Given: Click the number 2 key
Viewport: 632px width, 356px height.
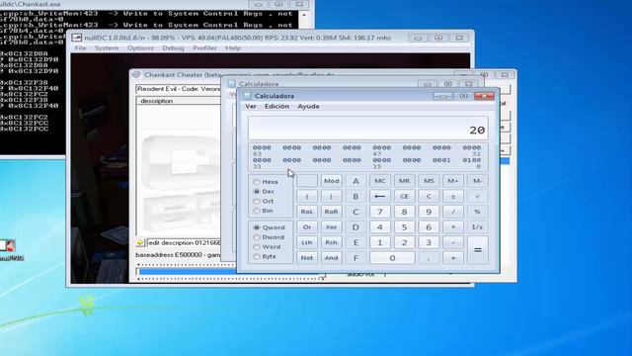Looking at the screenshot, I should [x=404, y=242].
